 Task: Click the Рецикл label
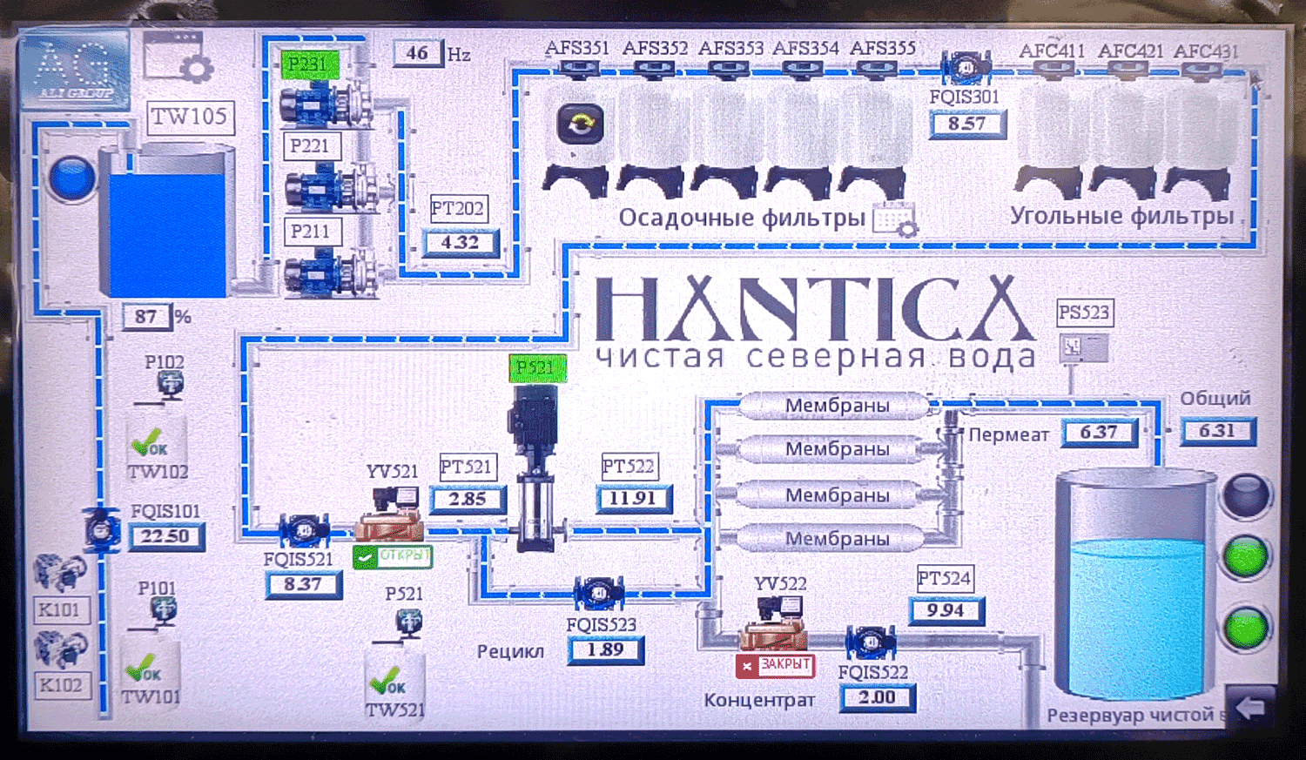510,651
